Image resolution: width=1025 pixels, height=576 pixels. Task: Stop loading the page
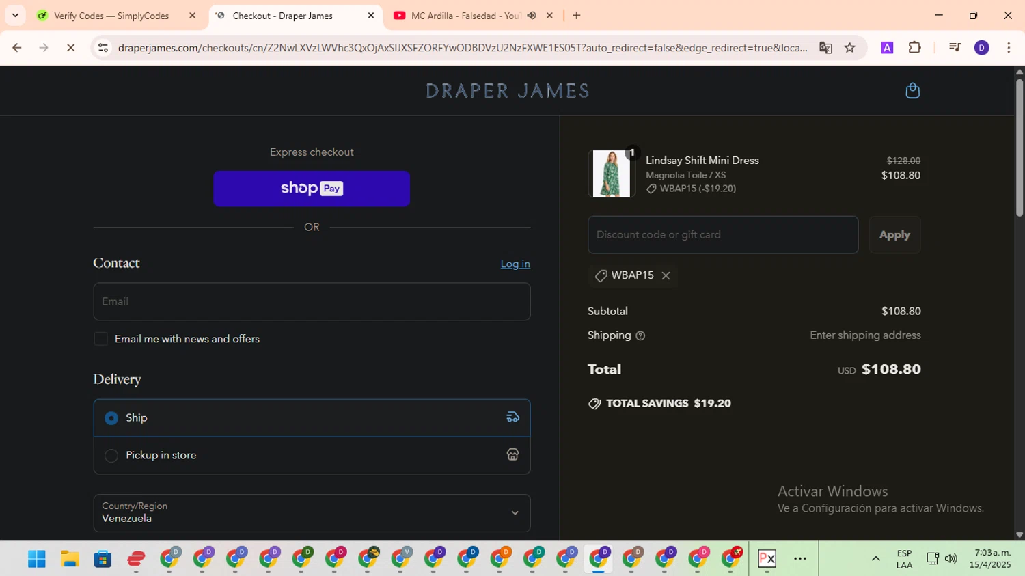coord(70,48)
